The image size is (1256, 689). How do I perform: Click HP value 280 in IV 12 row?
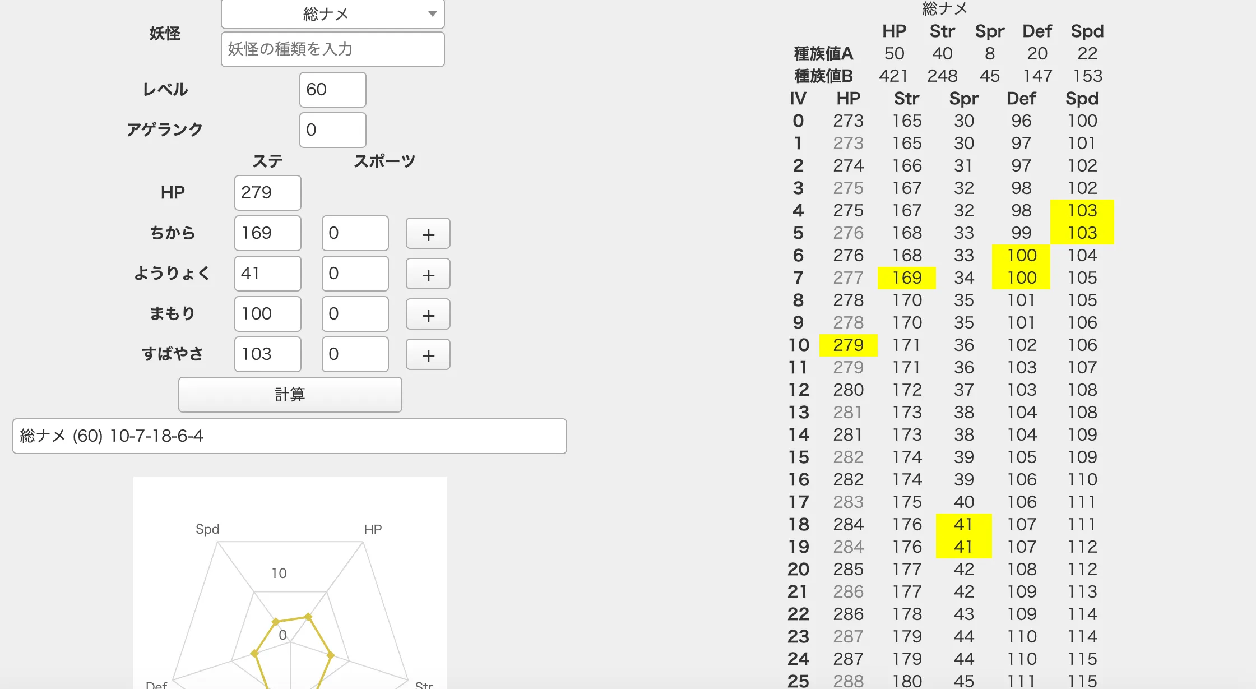tap(848, 390)
